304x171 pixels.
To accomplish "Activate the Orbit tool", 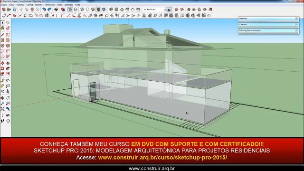I will click(x=2, y=98).
